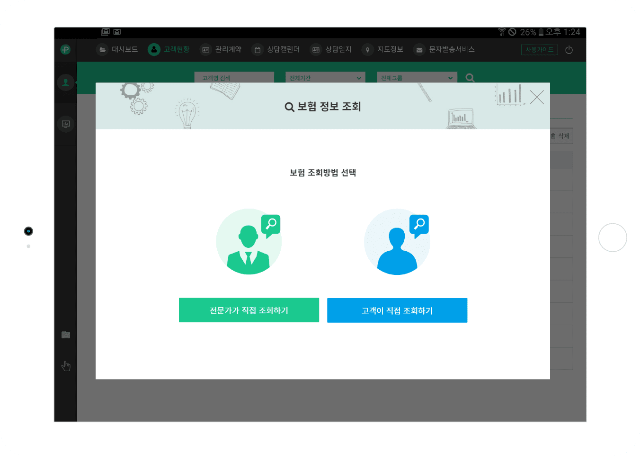
Task: Click 전문가가 직접 조회하기 button
Action: [x=249, y=310]
